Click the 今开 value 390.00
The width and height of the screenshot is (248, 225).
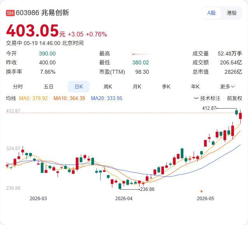point(47,54)
